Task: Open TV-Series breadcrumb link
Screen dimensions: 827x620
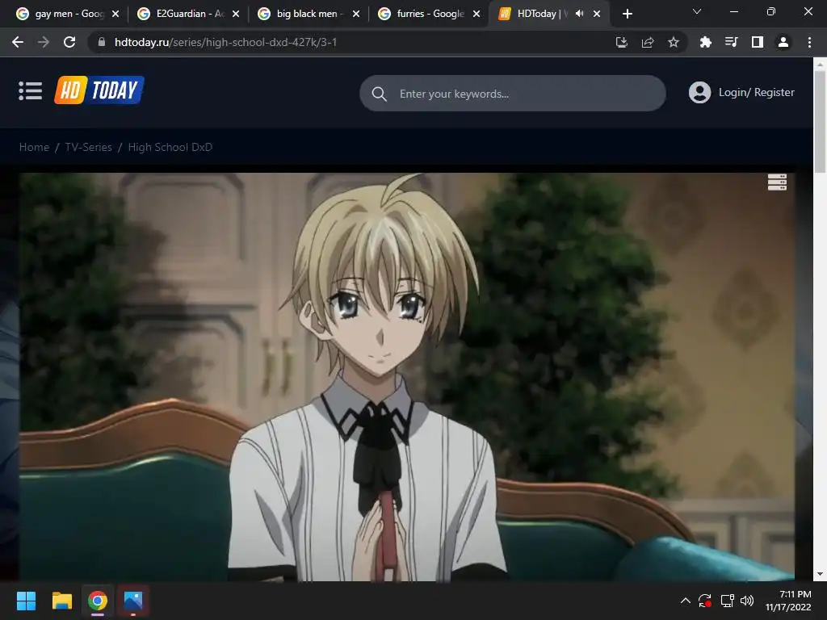Action: pyautogui.click(x=89, y=147)
